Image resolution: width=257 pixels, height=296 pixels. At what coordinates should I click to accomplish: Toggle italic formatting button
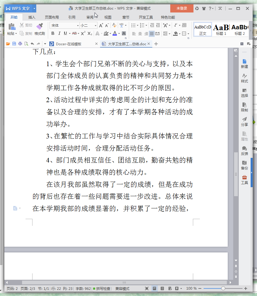(x=59, y=34)
